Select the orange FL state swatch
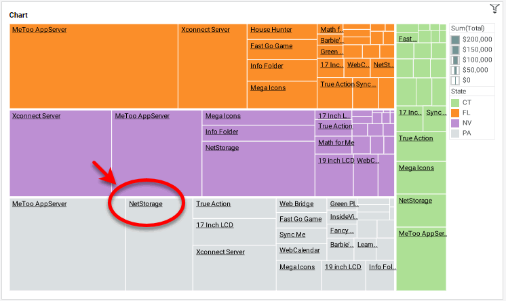 455,113
